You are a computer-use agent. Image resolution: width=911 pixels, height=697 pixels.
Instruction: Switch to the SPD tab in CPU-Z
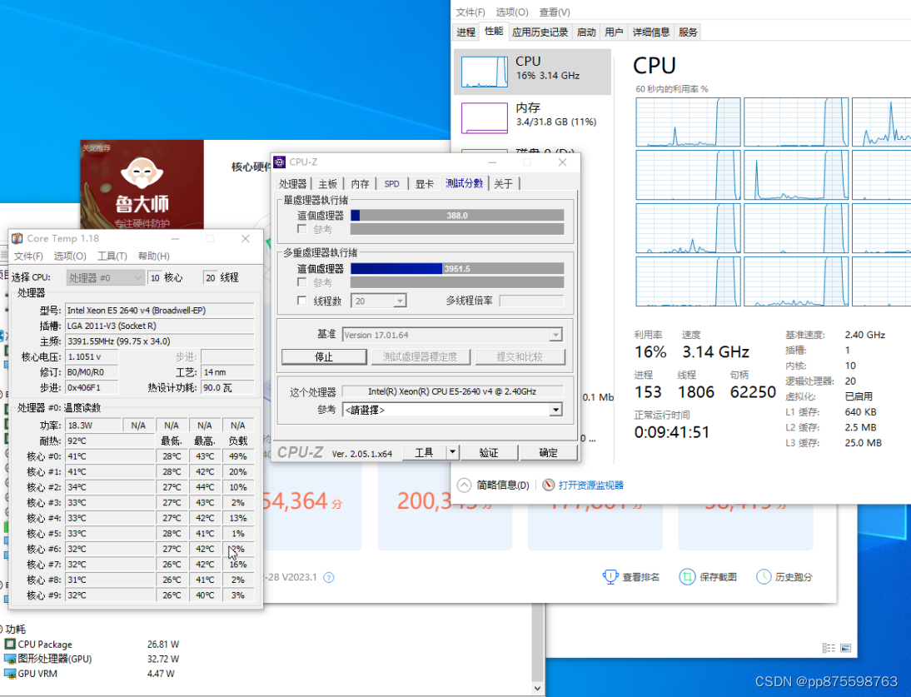pos(392,184)
